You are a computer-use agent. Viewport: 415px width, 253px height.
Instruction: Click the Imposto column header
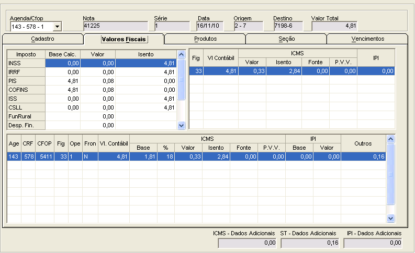coord(26,54)
